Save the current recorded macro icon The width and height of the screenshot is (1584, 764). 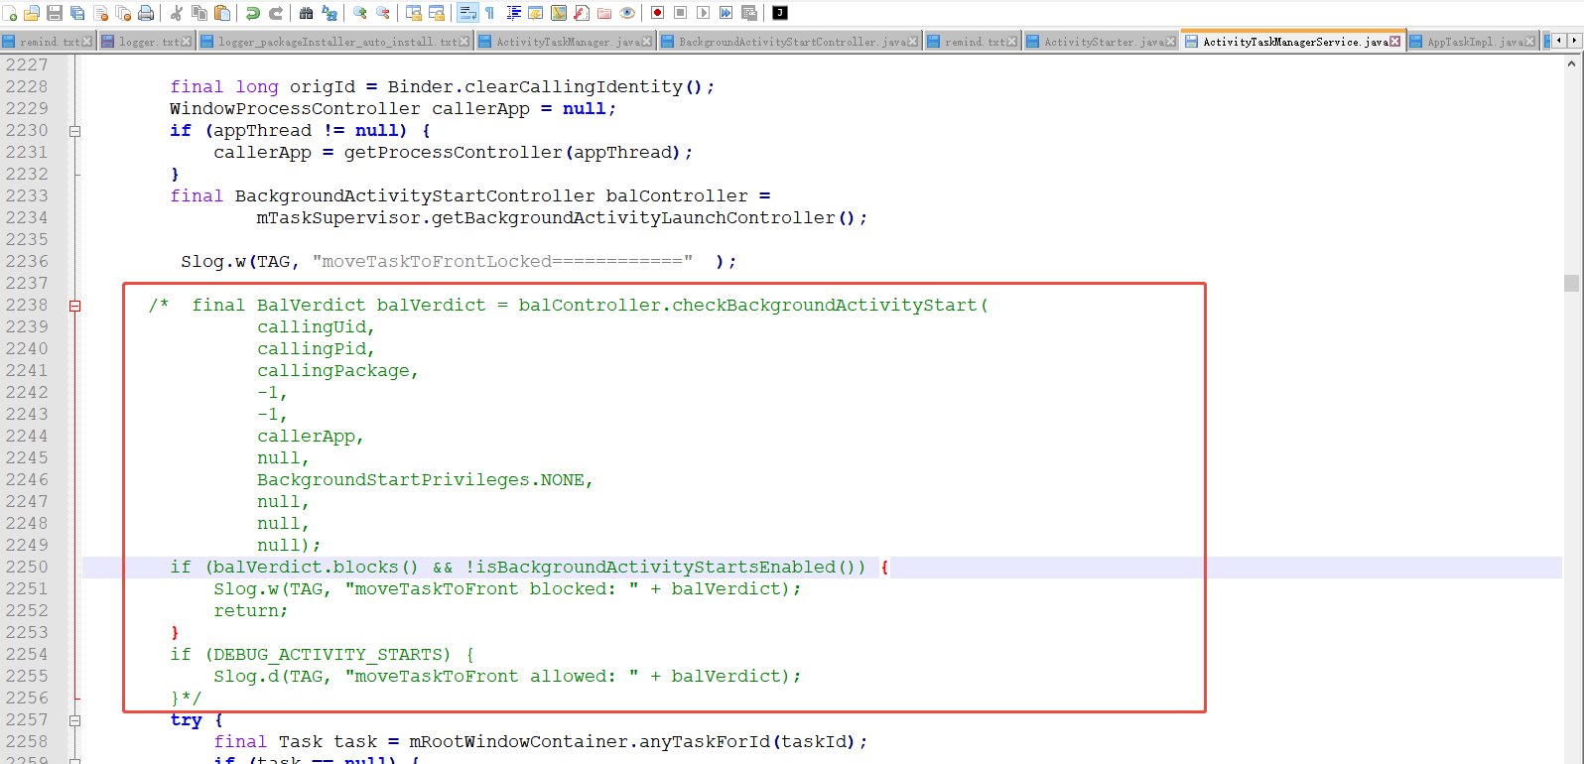[x=747, y=13]
